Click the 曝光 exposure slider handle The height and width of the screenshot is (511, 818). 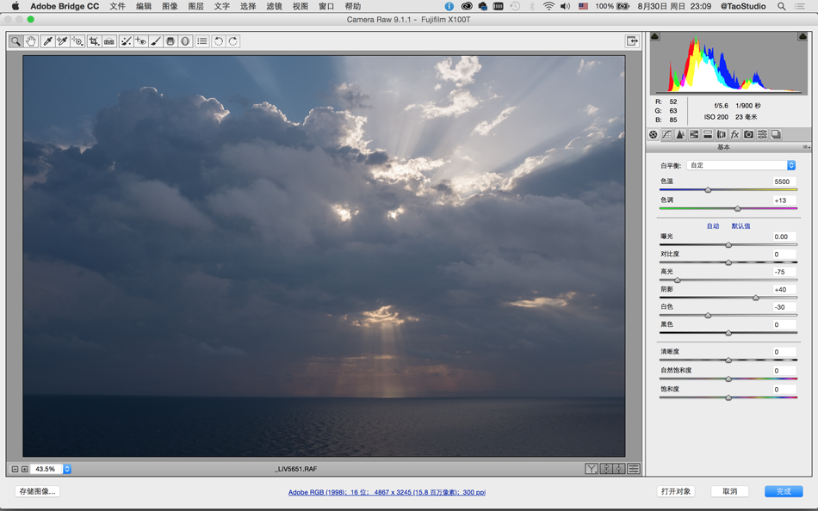[x=728, y=244]
